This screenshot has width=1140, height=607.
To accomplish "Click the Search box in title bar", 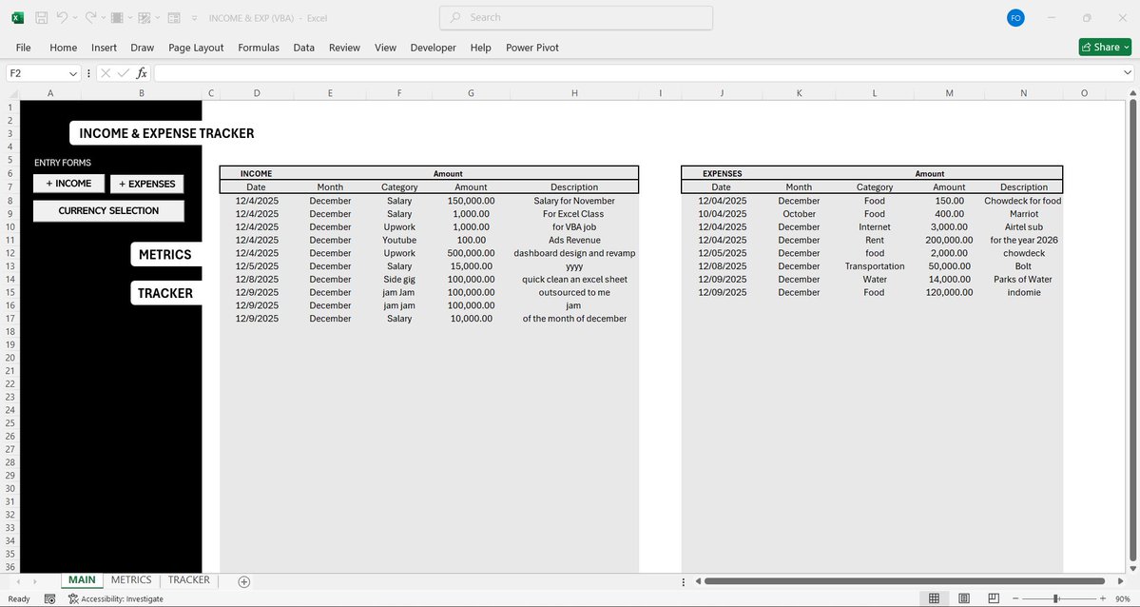I will point(576,17).
